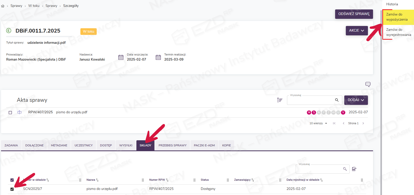
Task: Click the sort order icon in Akta sprawy
Action: (x=280, y=100)
